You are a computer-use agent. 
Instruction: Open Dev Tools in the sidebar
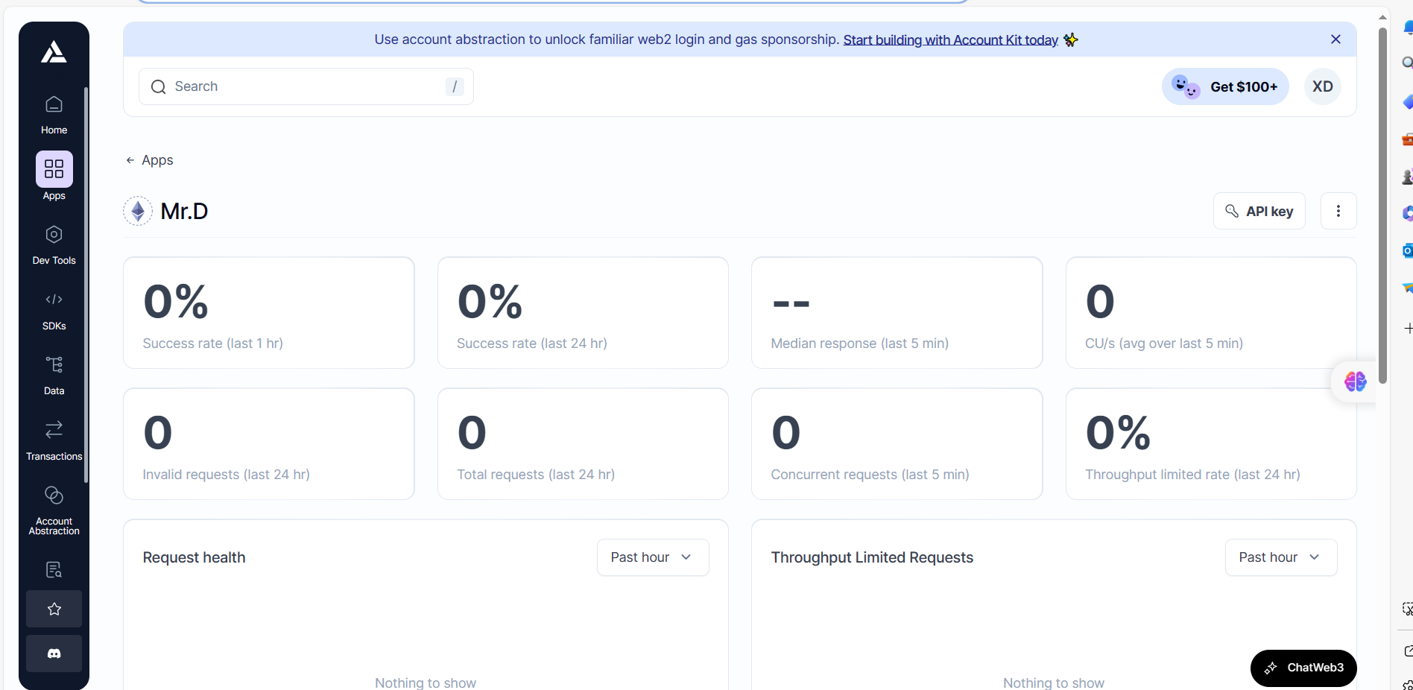point(54,244)
